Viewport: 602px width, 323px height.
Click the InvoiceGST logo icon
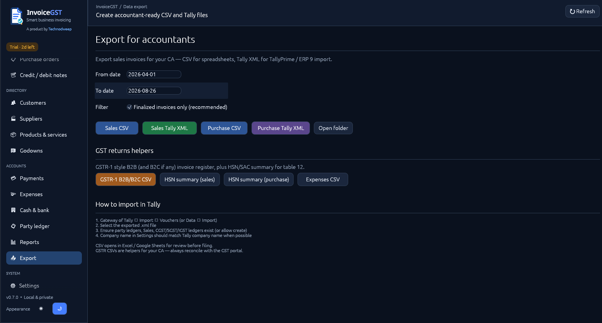[x=16, y=16]
